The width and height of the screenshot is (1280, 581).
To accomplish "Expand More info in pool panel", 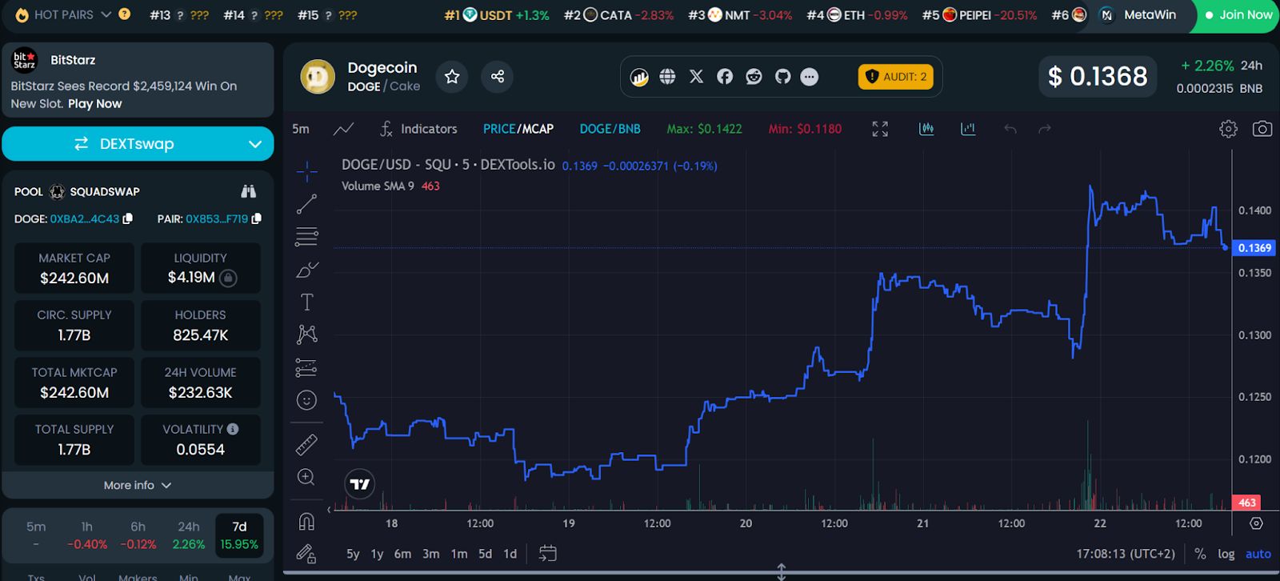I will pos(137,485).
